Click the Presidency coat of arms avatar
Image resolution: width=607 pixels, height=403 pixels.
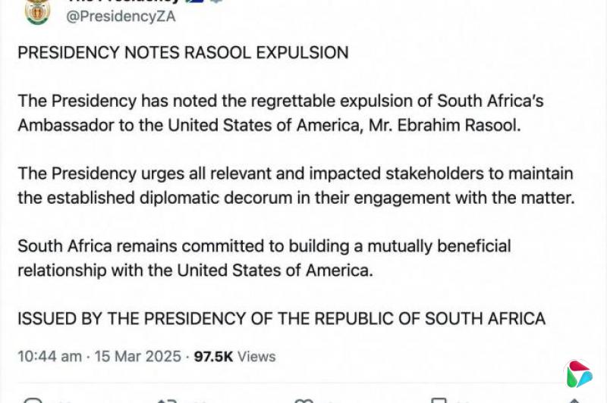coord(37,11)
